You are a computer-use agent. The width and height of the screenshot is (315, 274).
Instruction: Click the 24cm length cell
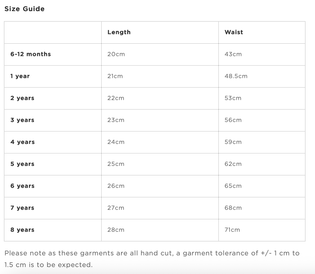click(116, 142)
